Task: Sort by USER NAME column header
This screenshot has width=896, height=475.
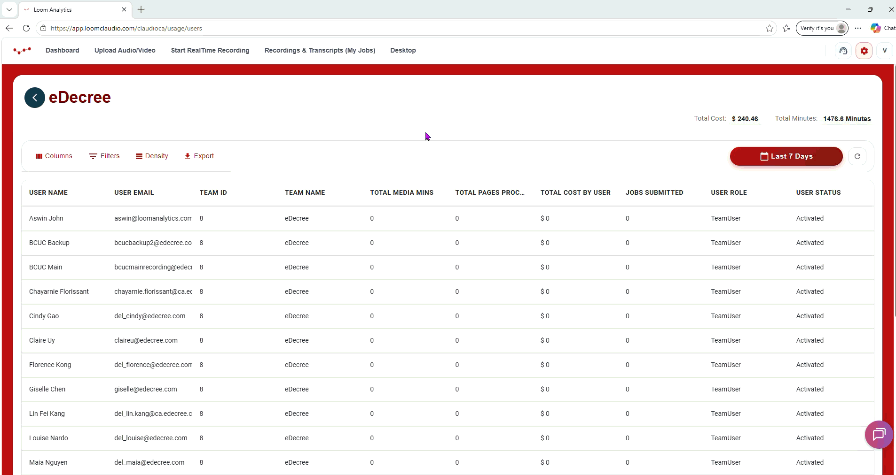Action: click(x=48, y=192)
